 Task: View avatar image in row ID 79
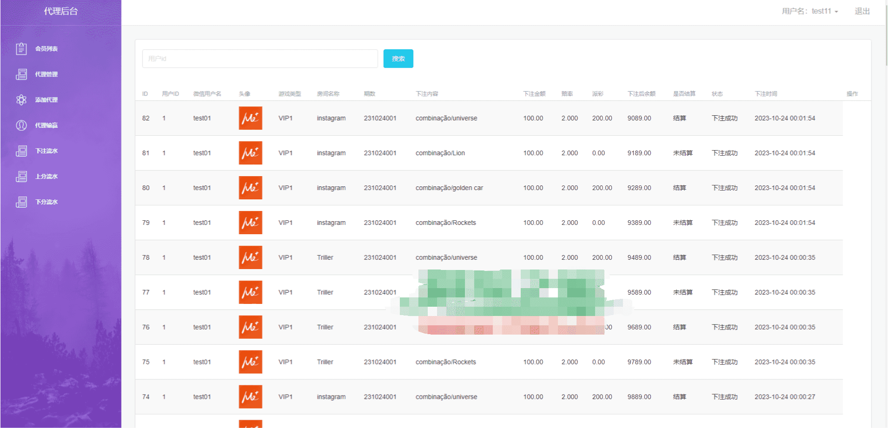[x=251, y=223]
